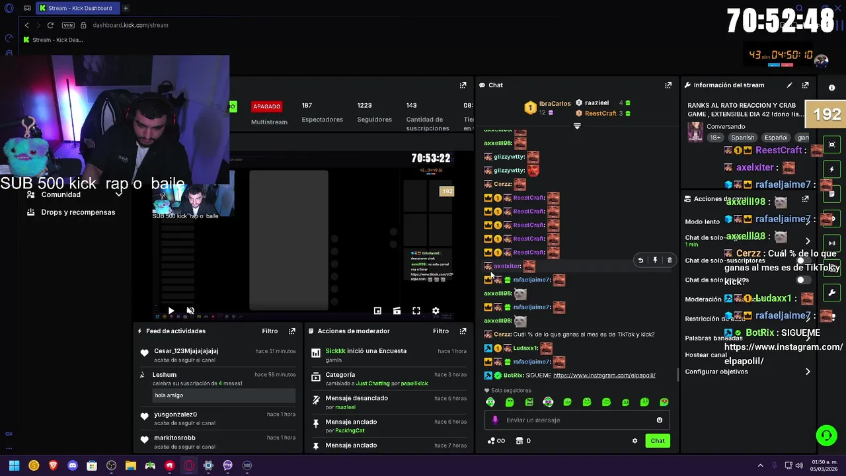846x476 pixels.
Task: Open the emoji picker in chat input
Action: point(660,420)
